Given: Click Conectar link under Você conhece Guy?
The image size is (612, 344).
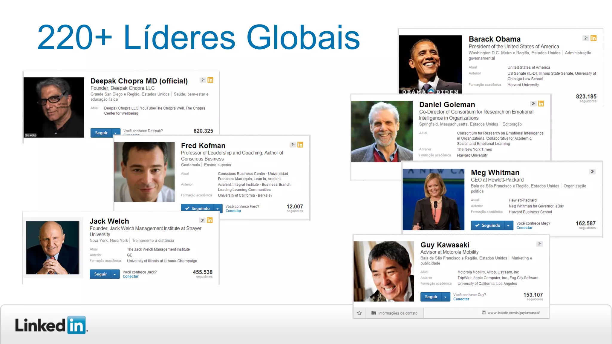Looking at the screenshot, I should coord(461,299).
